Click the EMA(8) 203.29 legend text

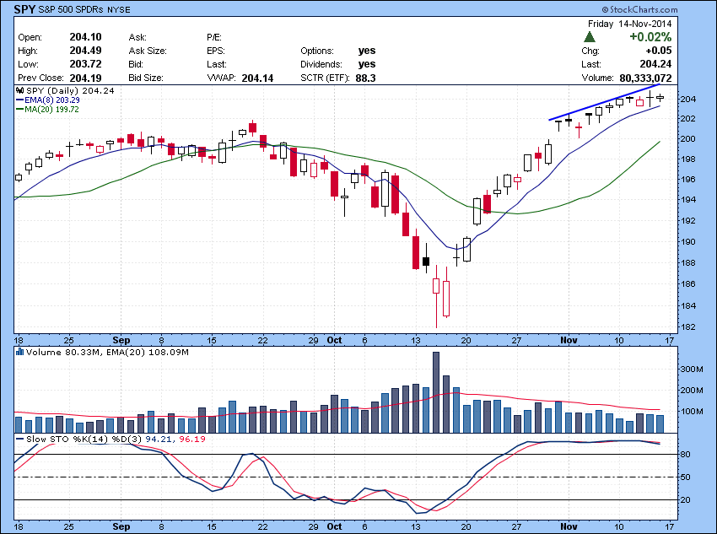pos(52,100)
